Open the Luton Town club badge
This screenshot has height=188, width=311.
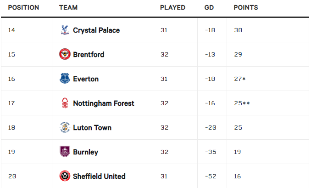point(65,127)
